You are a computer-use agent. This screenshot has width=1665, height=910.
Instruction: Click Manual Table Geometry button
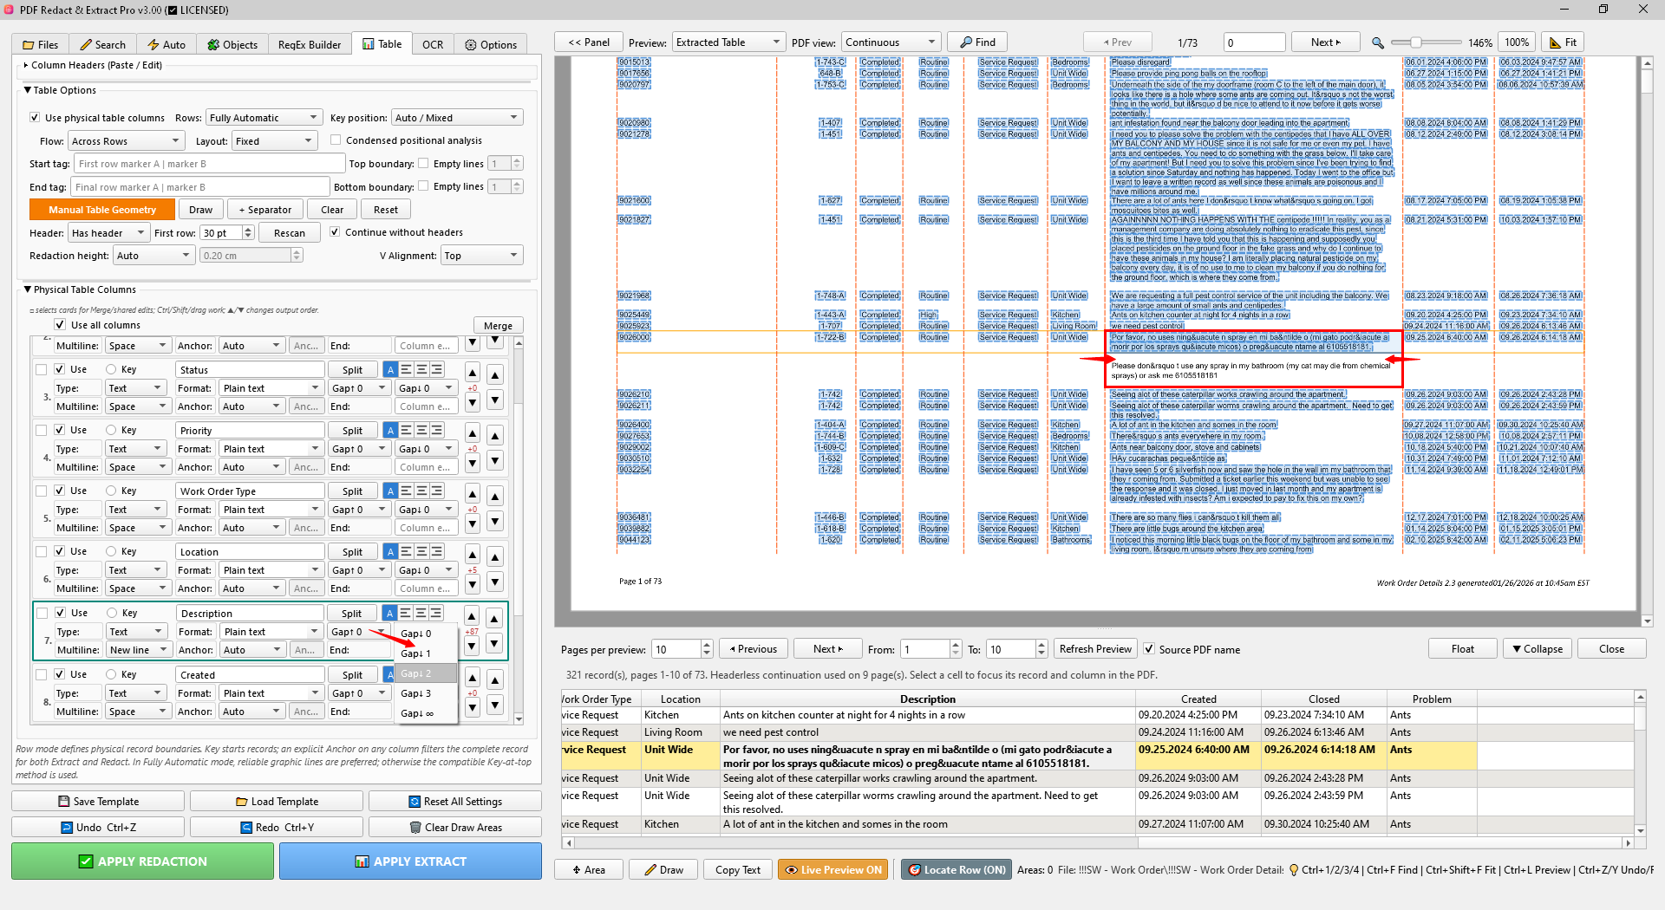tap(102, 210)
